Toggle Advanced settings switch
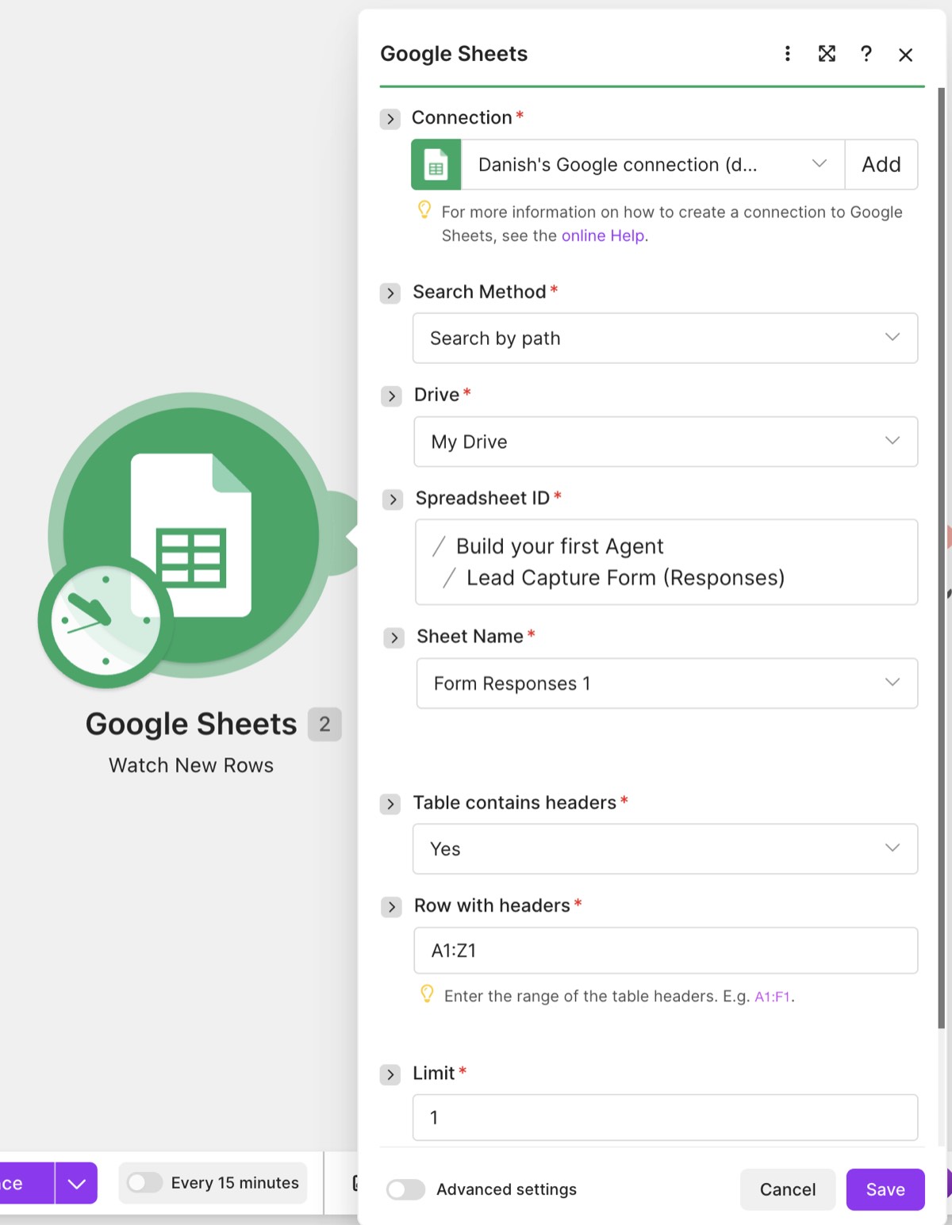 coord(405,1189)
